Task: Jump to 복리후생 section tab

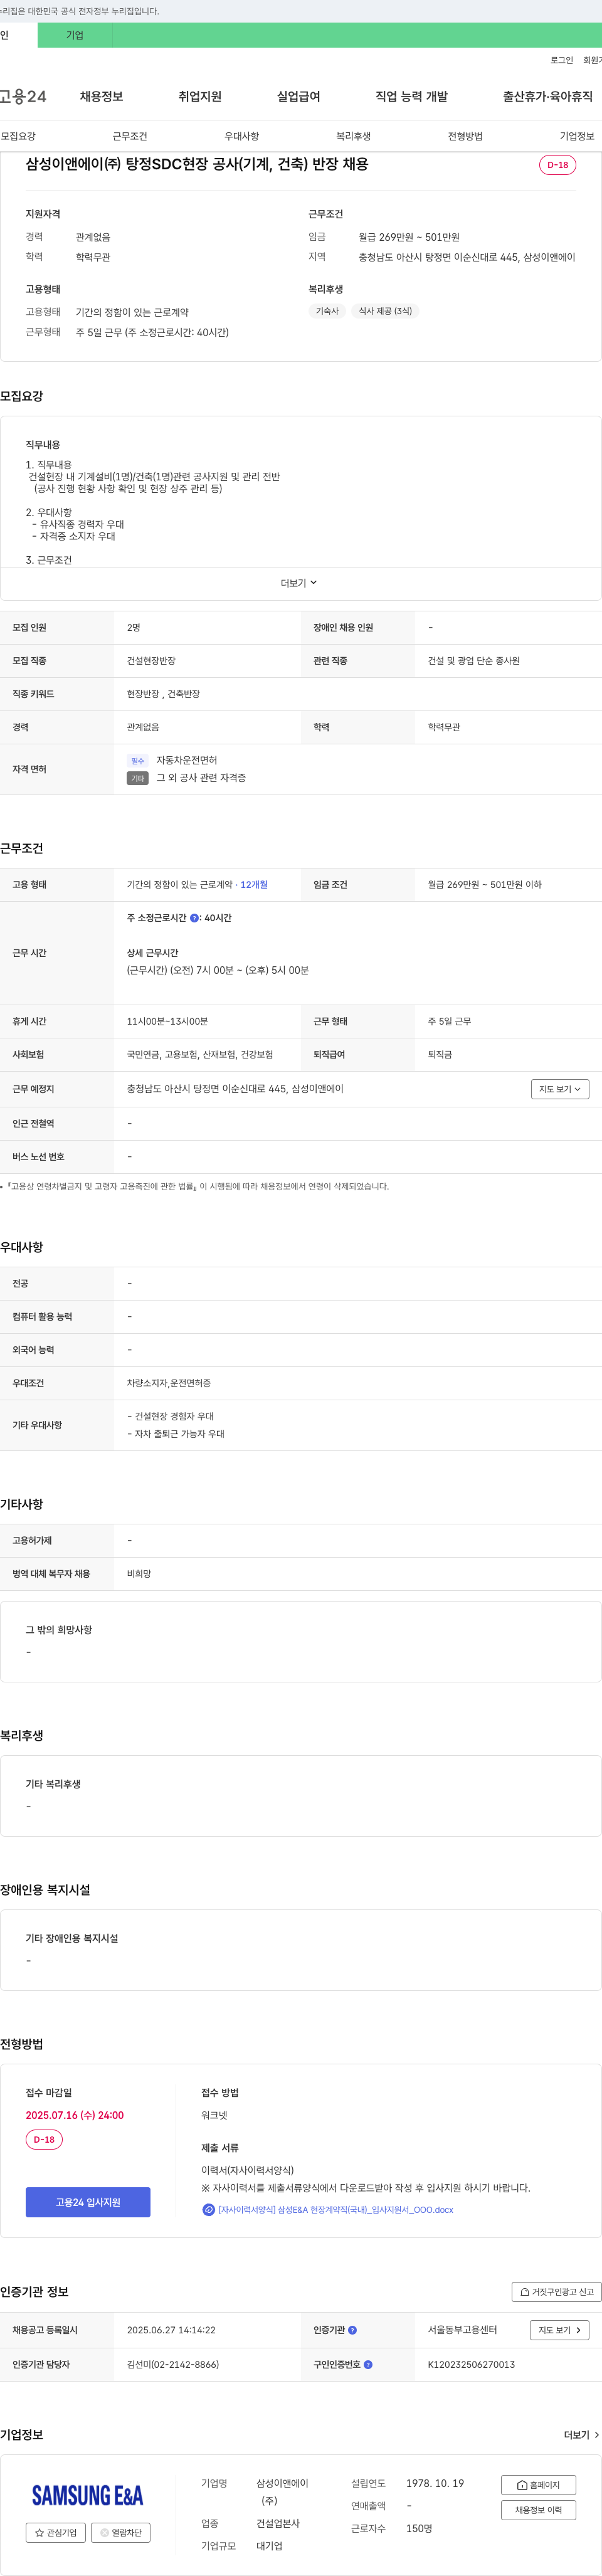Action: pyautogui.click(x=353, y=136)
